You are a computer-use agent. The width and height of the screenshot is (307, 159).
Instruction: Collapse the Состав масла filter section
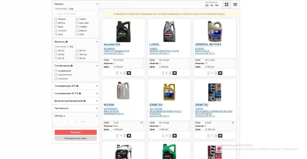pyautogui.click(x=97, y=66)
